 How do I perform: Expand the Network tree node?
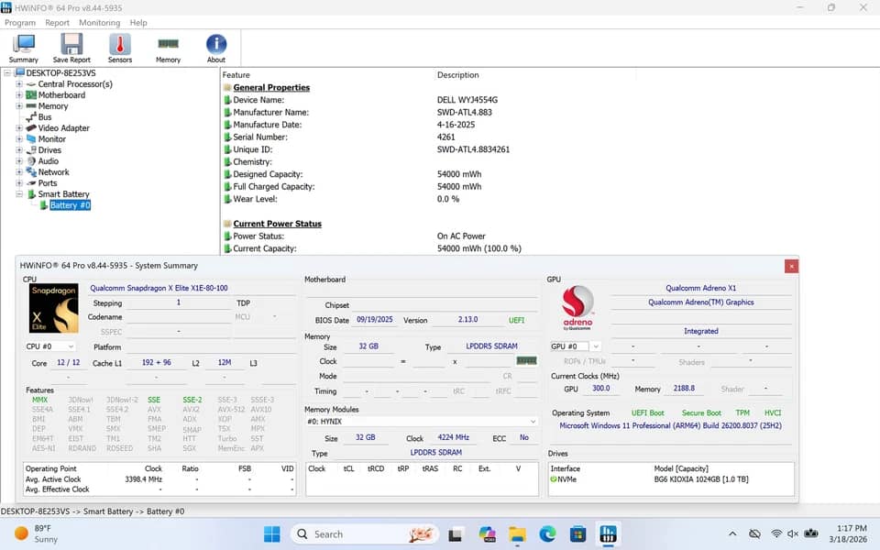(x=19, y=172)
